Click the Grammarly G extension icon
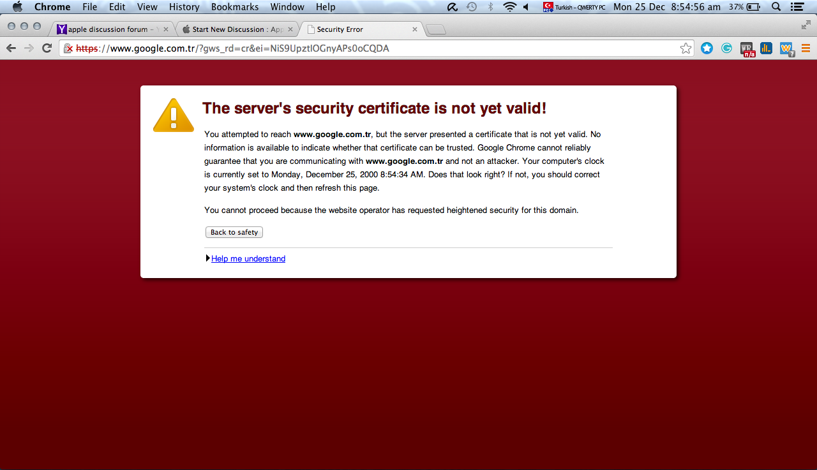817x470 pixels. pos(726,48)
